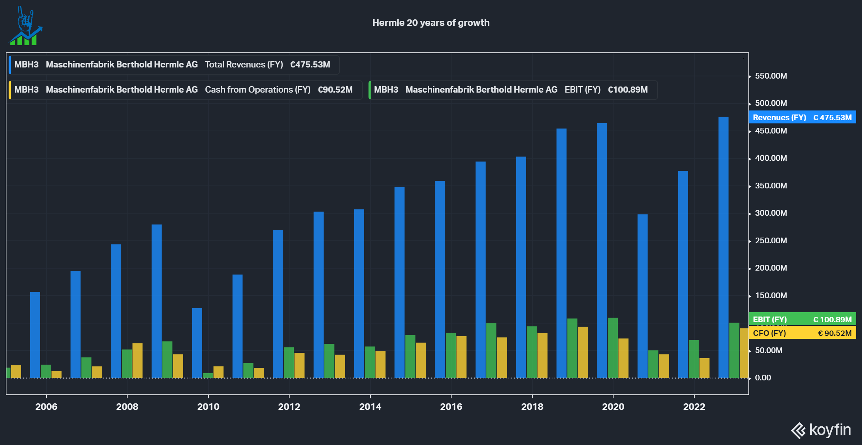Image resolution: width=862 pixels, height=445 pixels.
Task: Click the 2020 x-axis label
Action: click(613, 407)
